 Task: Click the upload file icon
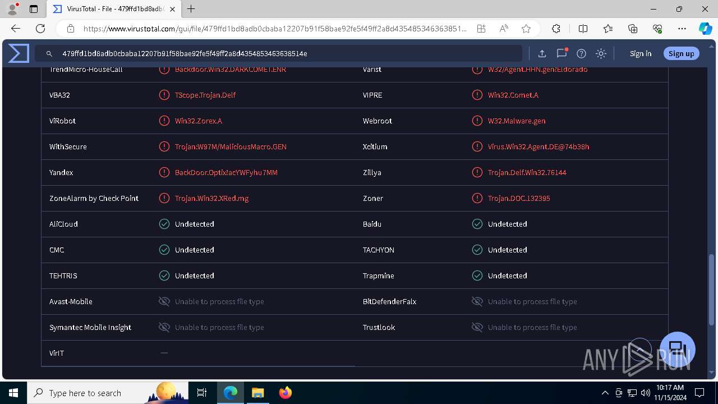pos(542,53)
